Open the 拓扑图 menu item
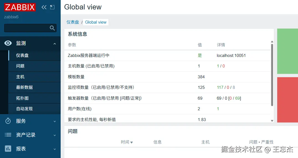298x158 pixels. click(34, 98)
